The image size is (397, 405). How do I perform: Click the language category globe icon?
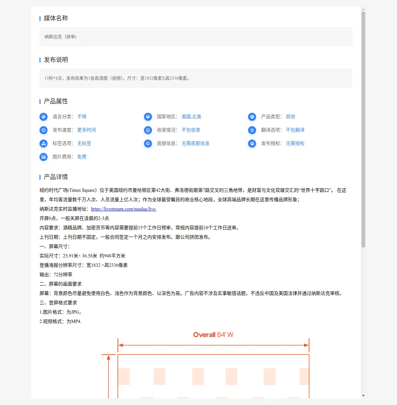point(44,117)
